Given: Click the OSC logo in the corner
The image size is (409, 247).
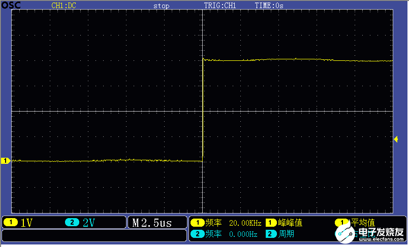Looking at the screenshot, I should 11,5.
